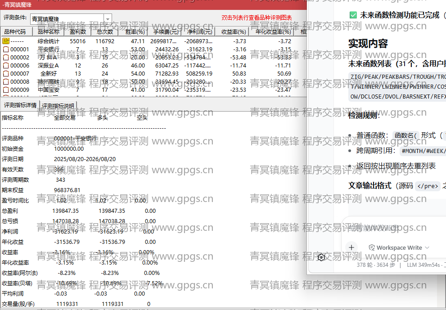Switch to the 评测指标详情 tab

[x=20, y=105]
